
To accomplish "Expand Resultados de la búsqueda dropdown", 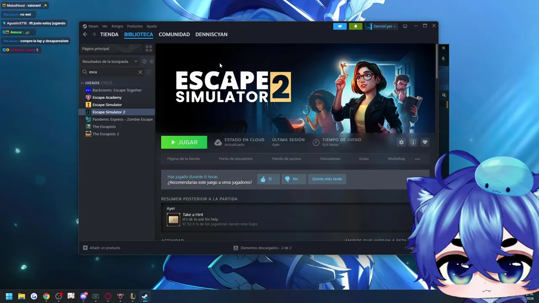I will pyautogui.click(x=110, y=61).
